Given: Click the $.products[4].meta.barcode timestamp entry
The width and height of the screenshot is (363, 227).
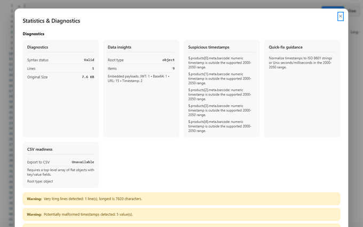Looking at the screenshot, I should coord(220,126).
